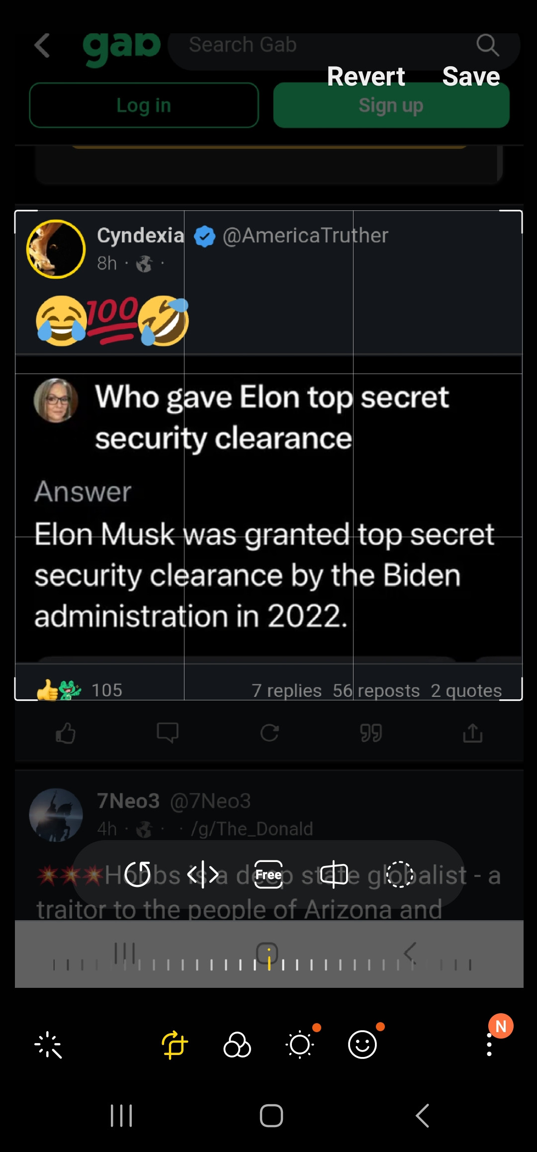Tap the N notification badge
This screenshot has height=1152, width=537.
pyautogui.click(x=501, y=1026)
